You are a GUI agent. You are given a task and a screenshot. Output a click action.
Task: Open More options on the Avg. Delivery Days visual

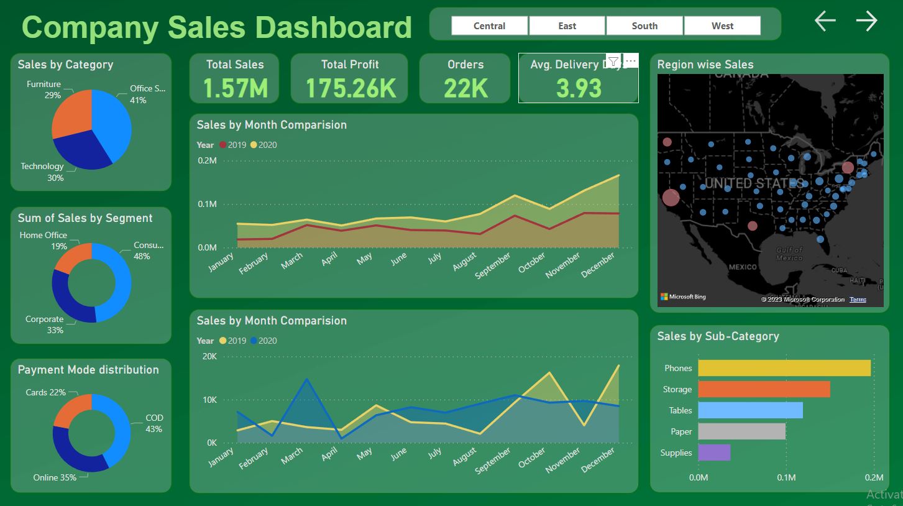pos(630,60)
